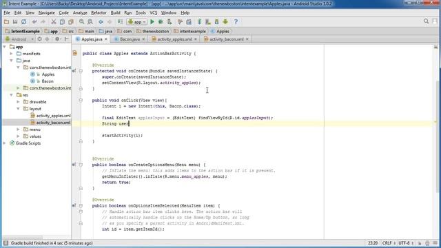Screen dimensions: 441x248
Task: Open the AVD Manager icon
Action: tap(208, 21)
